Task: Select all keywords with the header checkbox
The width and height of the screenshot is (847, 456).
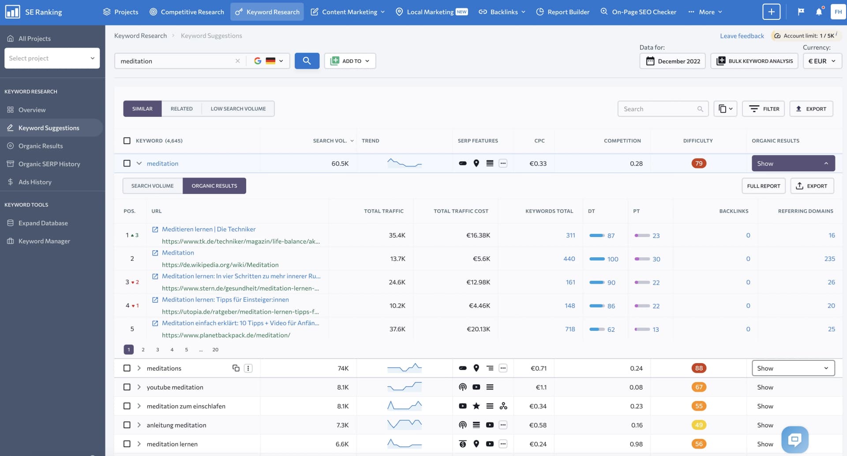Action: (x=127, y=141)
